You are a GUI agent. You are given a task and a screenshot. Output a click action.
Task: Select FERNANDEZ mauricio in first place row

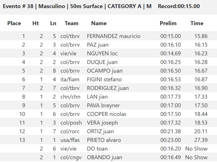(114, 36)
